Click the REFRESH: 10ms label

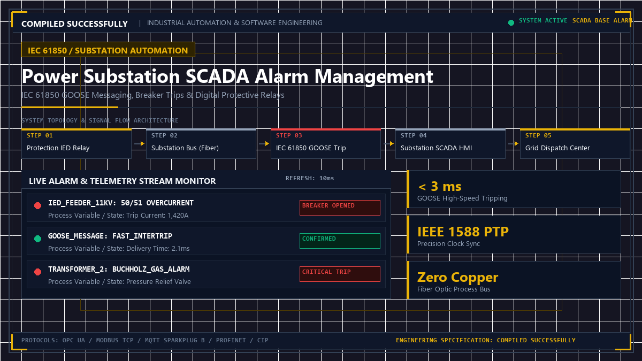click(x=310, y=178)
